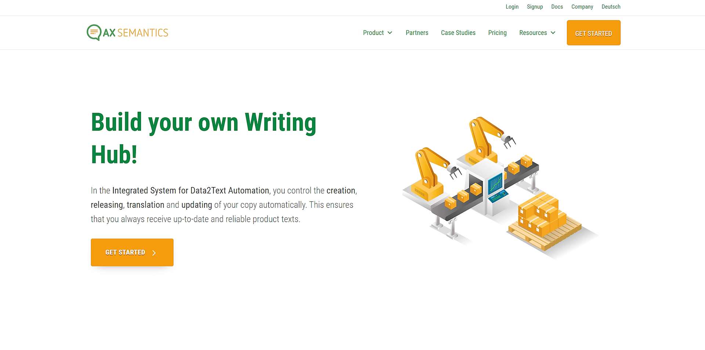Image resolution: width=705 pixels, height=350 pixels.
Task: Open Case Studies from the navigation
Action: (x=458, y=33)
